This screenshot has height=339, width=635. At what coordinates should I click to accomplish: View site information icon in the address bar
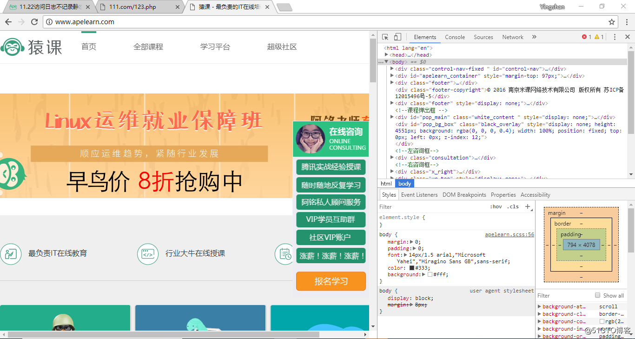49,22
